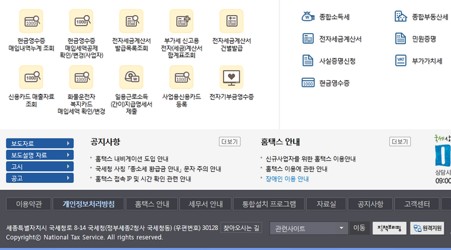Open 화물운전자 복지카드 매입세액 icon
Image resolution: width=451 pixels, height=250 pixels.
(x=81, y=77)
